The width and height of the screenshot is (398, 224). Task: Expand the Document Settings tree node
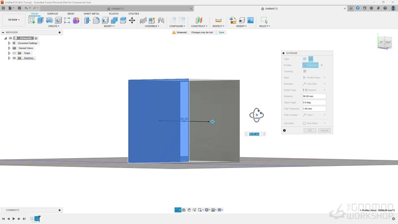9,43
